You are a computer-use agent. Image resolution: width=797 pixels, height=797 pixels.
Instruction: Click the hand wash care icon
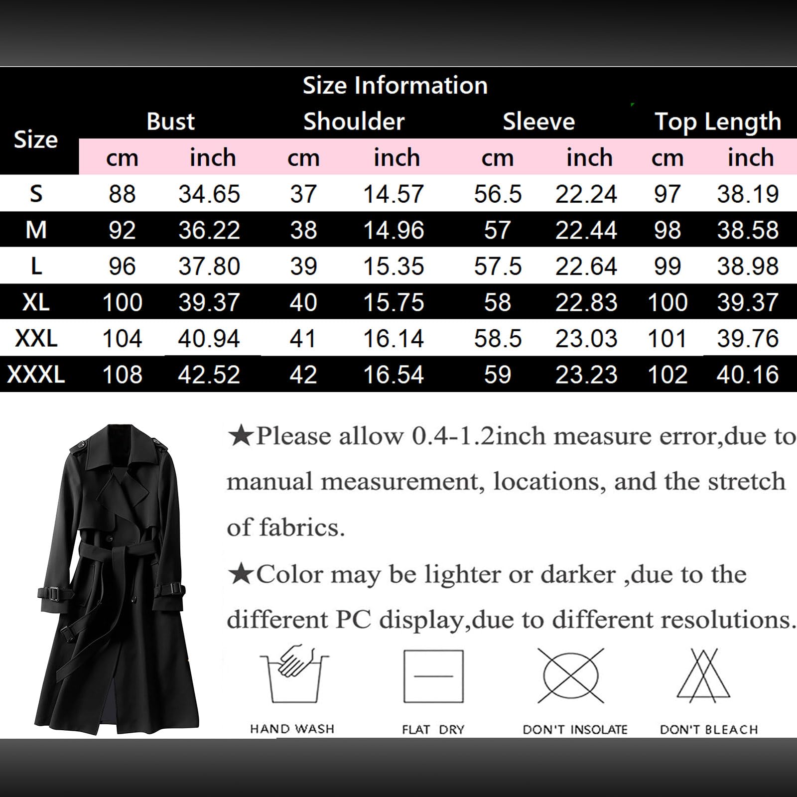(x=294, y=674)
